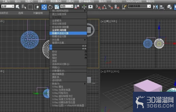Toggle the Angle Snap magnet

tap(104, 7)
